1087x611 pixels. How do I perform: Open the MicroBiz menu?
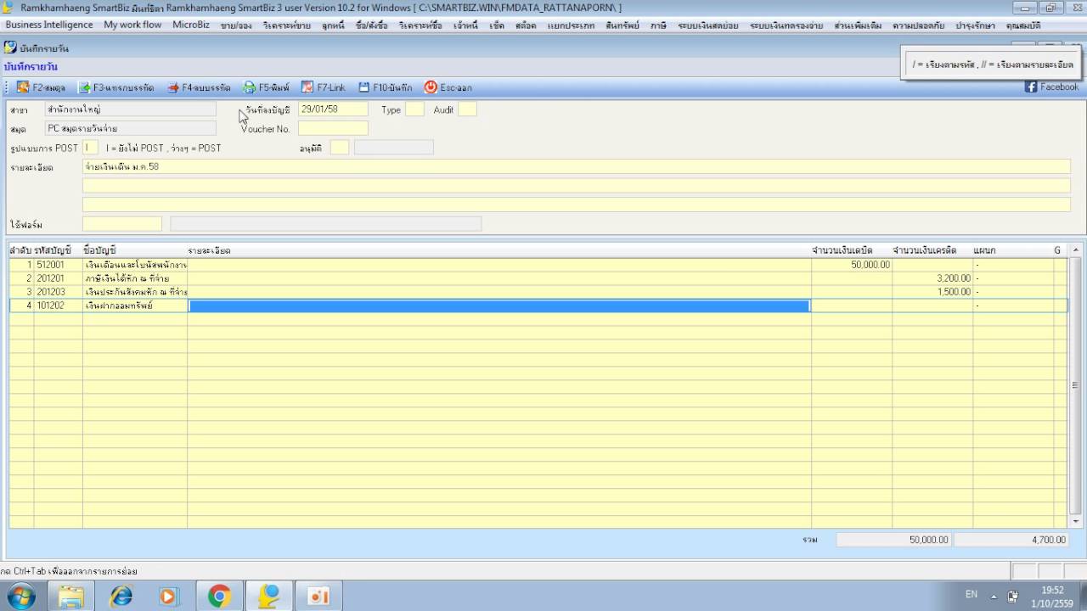pos(191,25)
